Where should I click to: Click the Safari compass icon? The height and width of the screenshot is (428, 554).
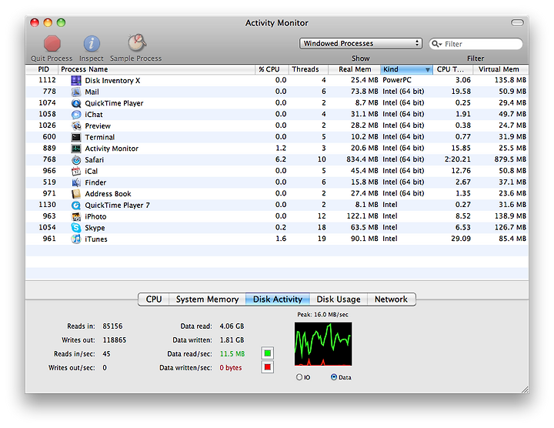point(76,160)
